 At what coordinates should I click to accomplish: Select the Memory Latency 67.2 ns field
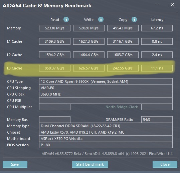coord(157,28)
